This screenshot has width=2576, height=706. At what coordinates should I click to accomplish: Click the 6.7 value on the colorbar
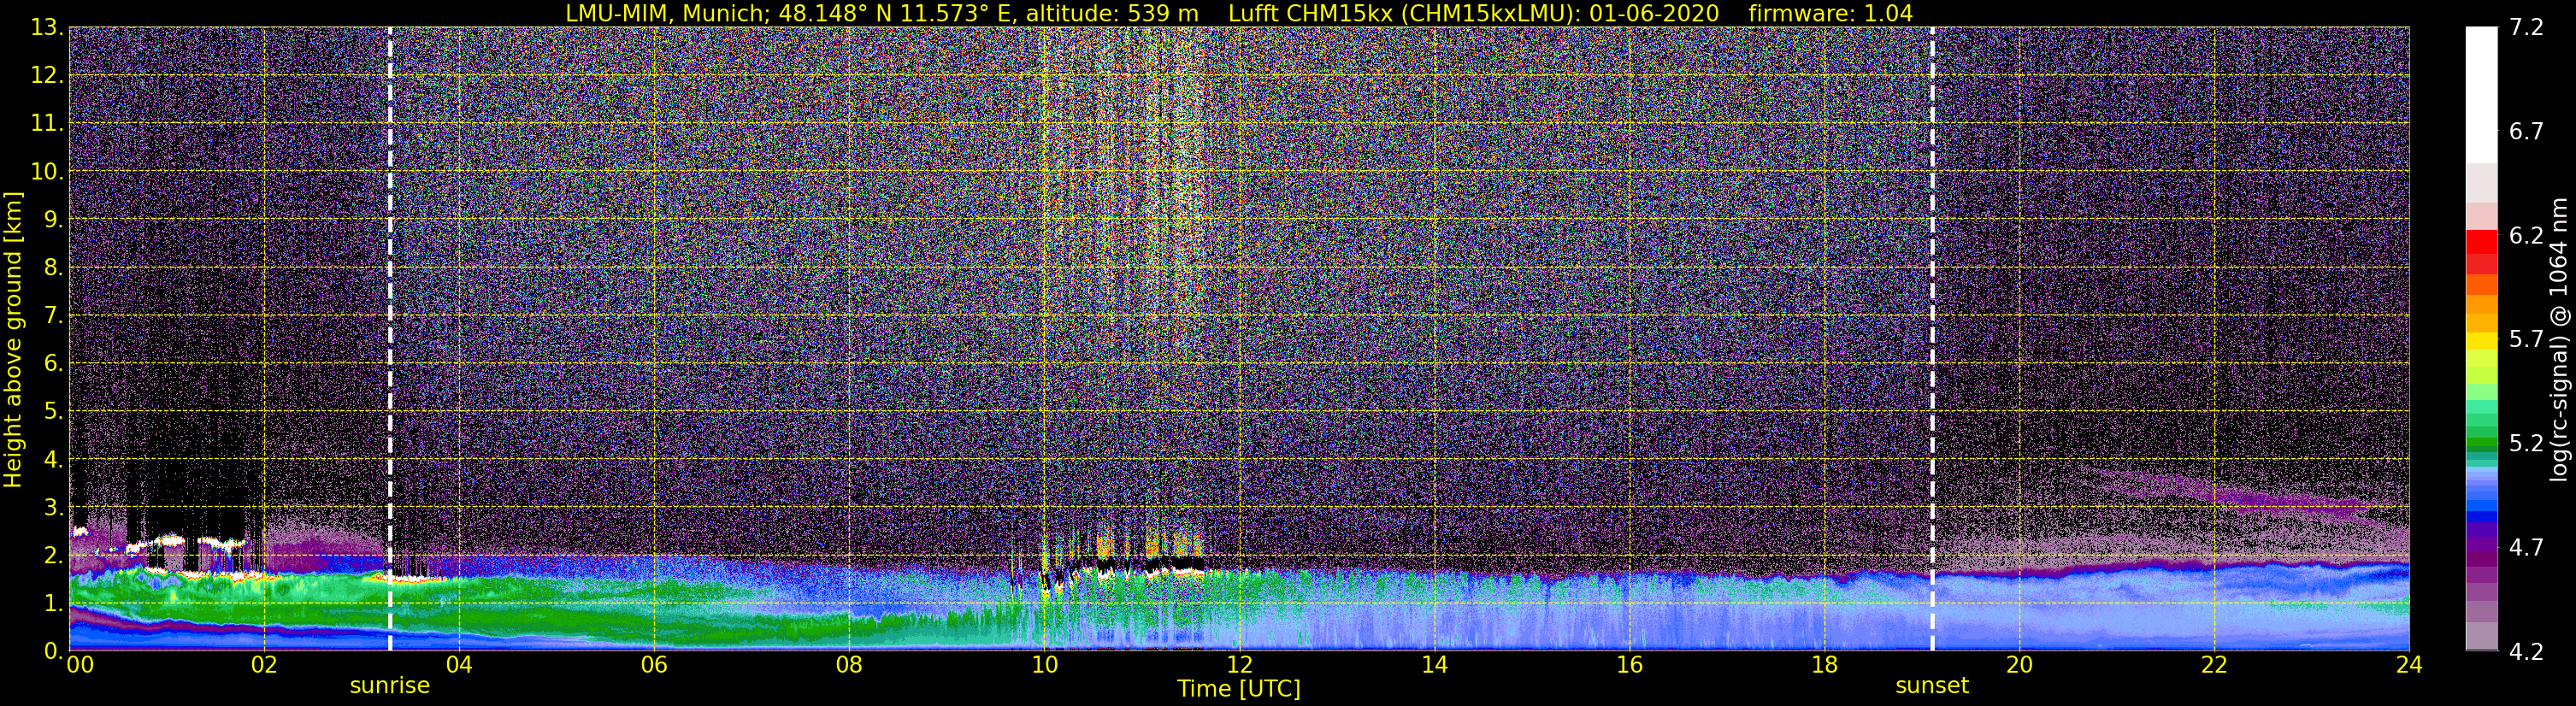pos(2526,131)
